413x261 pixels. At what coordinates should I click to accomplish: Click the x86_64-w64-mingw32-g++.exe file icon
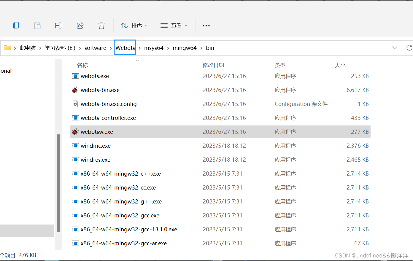pos(75,201)
